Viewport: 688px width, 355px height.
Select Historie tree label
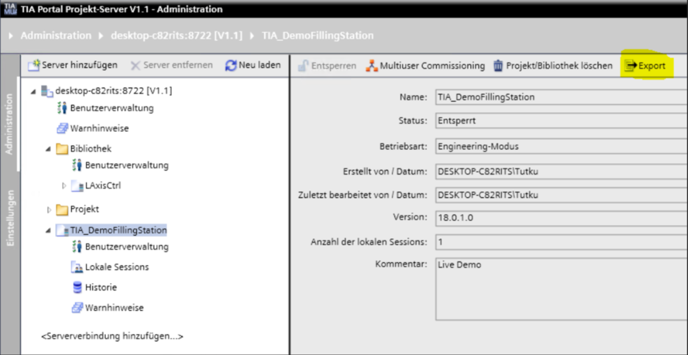tap(101, 287)
